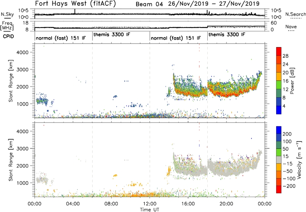This screenshot has height=212, width=306.
Task: Click the blue bottom segment of Power colorbar
Action: pos(279,110)
